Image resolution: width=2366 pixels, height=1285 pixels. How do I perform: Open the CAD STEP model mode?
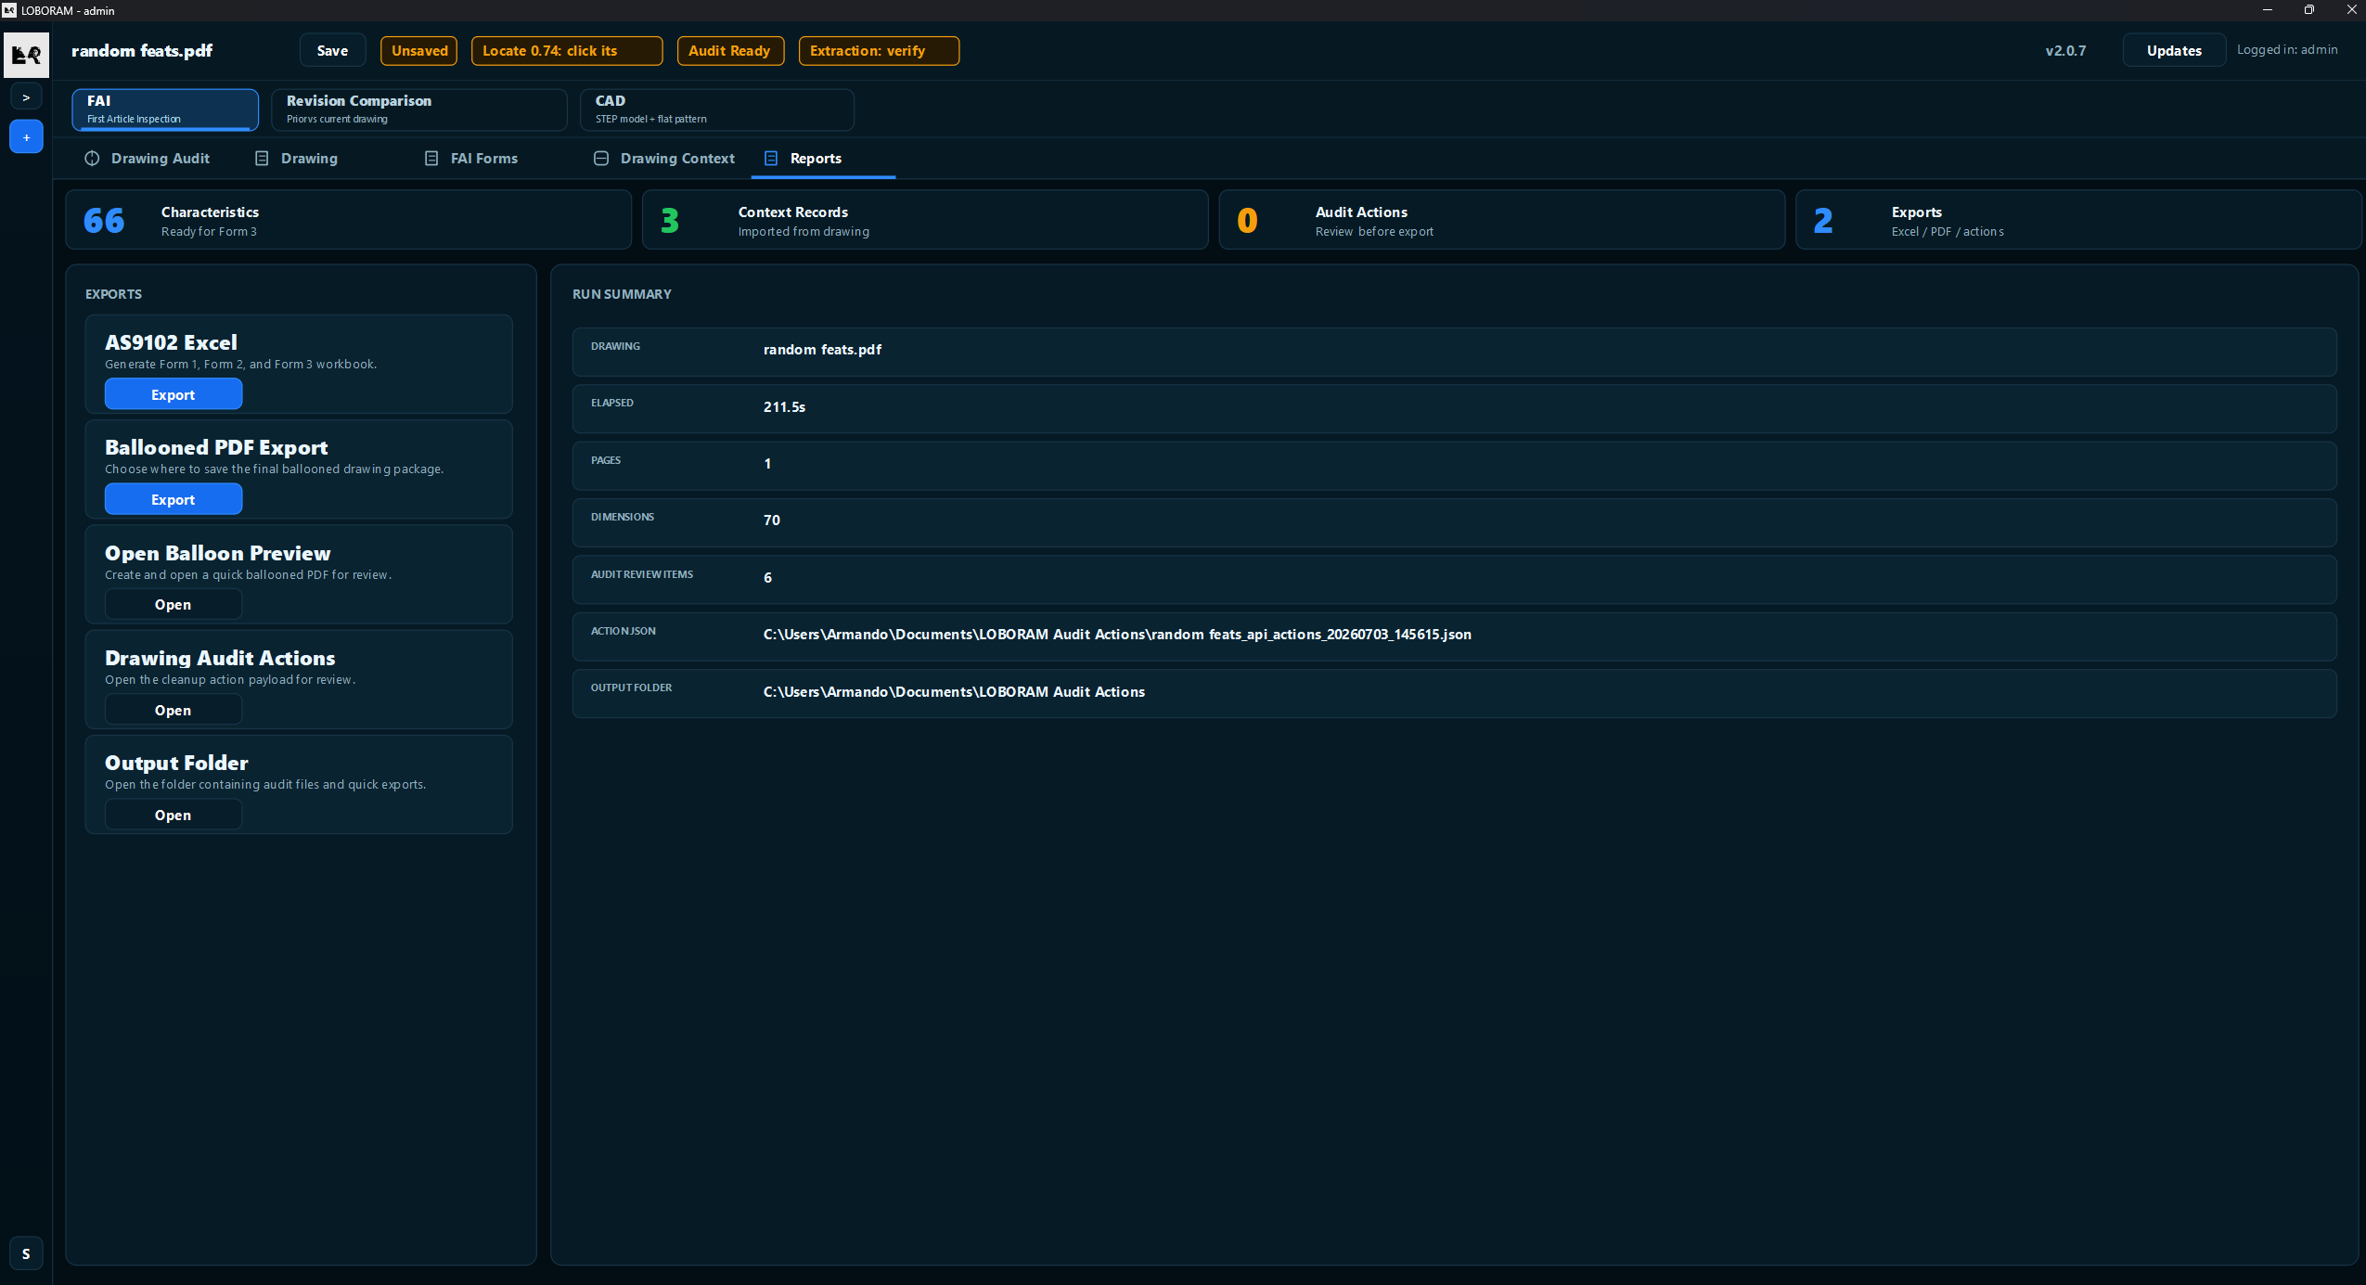click(x=717, y=109)
